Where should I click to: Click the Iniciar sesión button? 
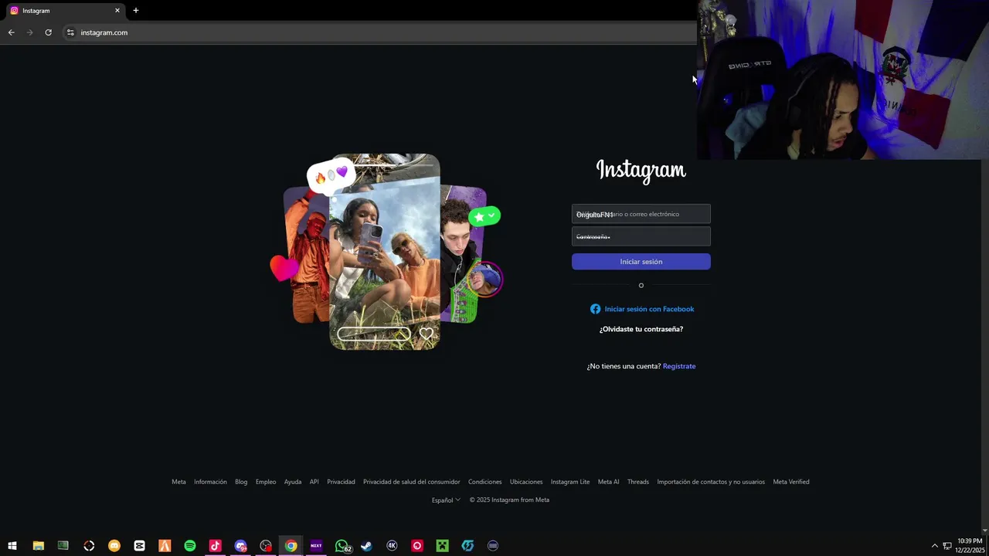[x=641, y=262]
